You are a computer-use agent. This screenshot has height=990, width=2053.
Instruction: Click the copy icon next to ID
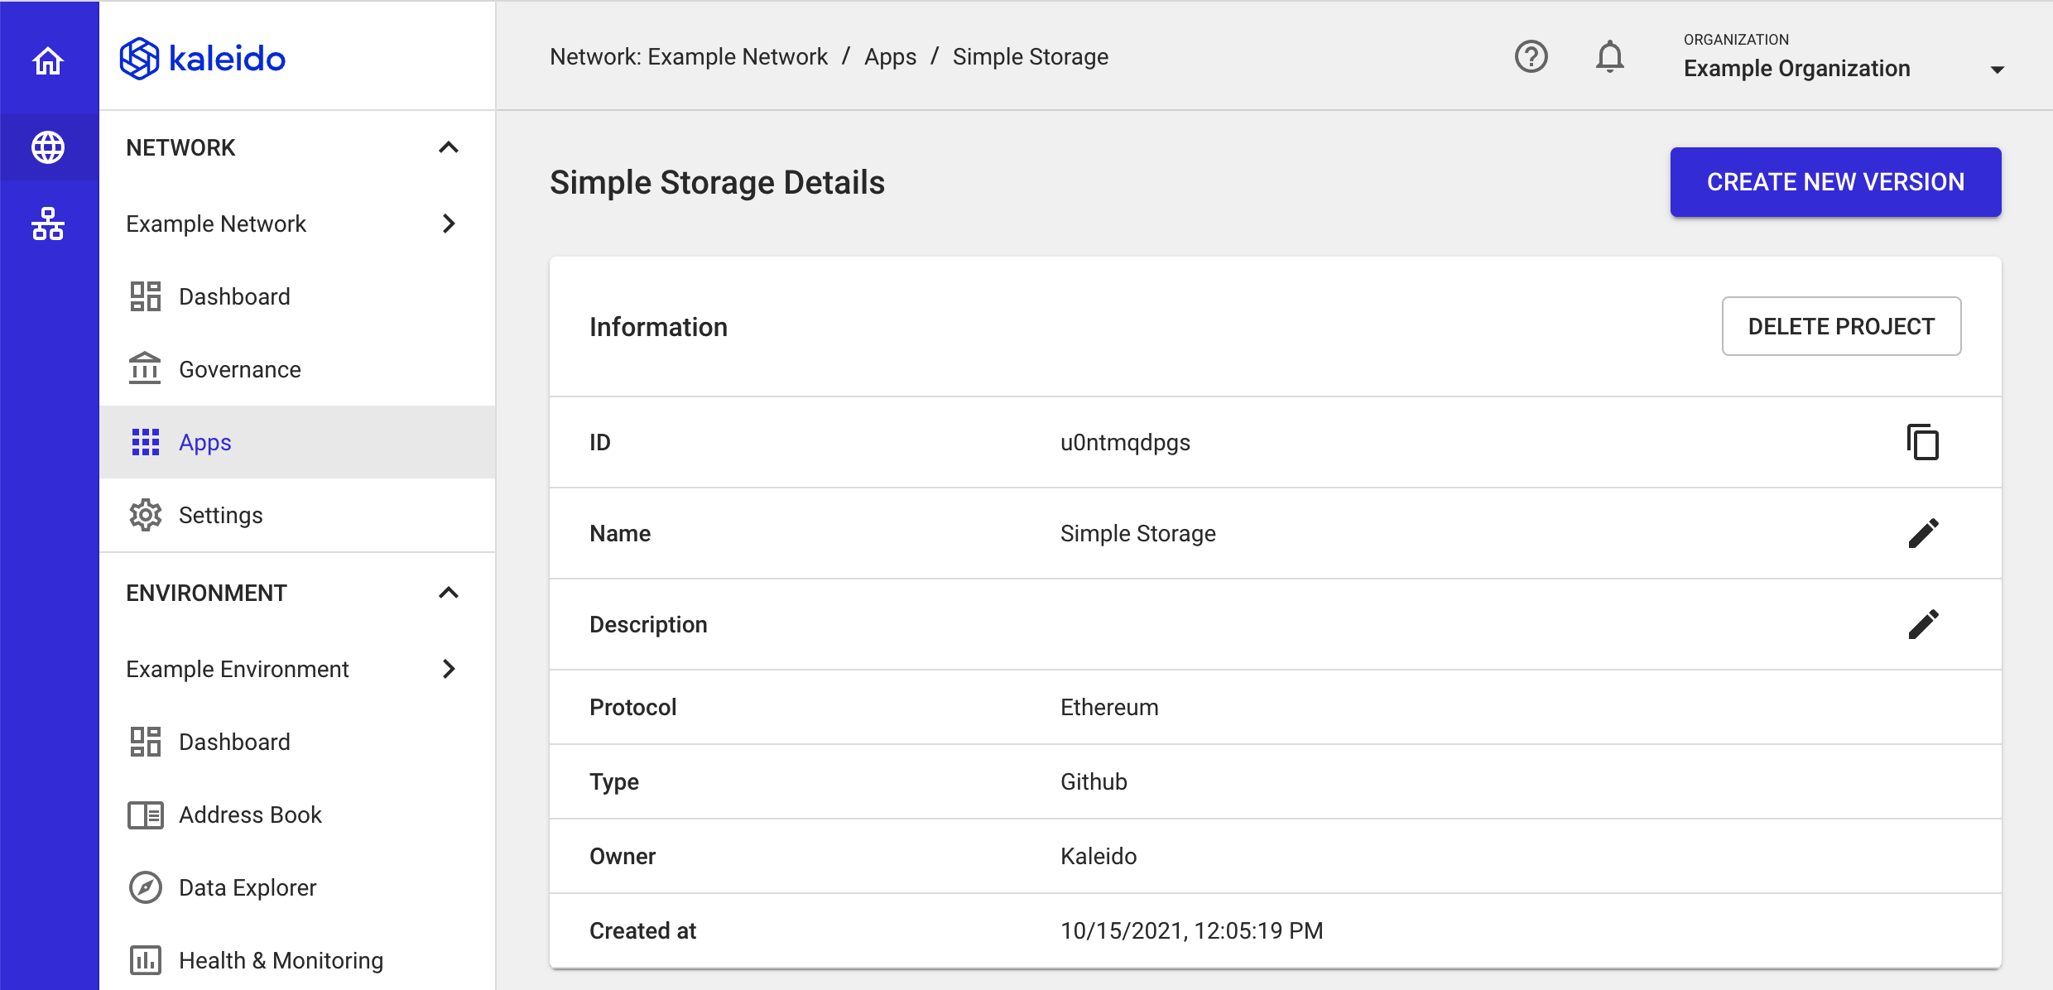1922,443
